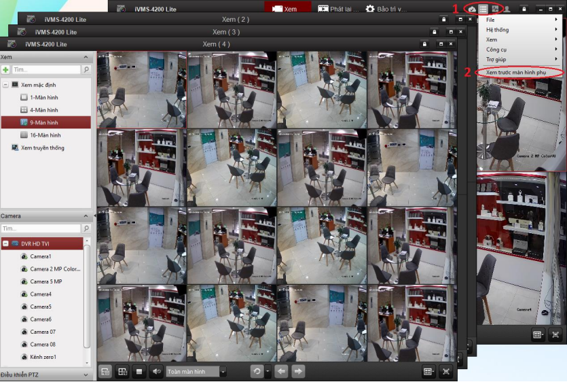567x382 pixels.
Task: Stop all live view
Action: [x=139, y=372]
